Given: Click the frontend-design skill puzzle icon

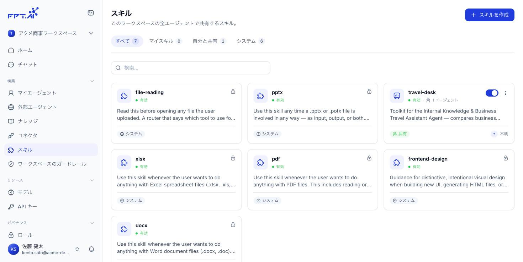Looking at the screenshot, I should coord(397,163).
